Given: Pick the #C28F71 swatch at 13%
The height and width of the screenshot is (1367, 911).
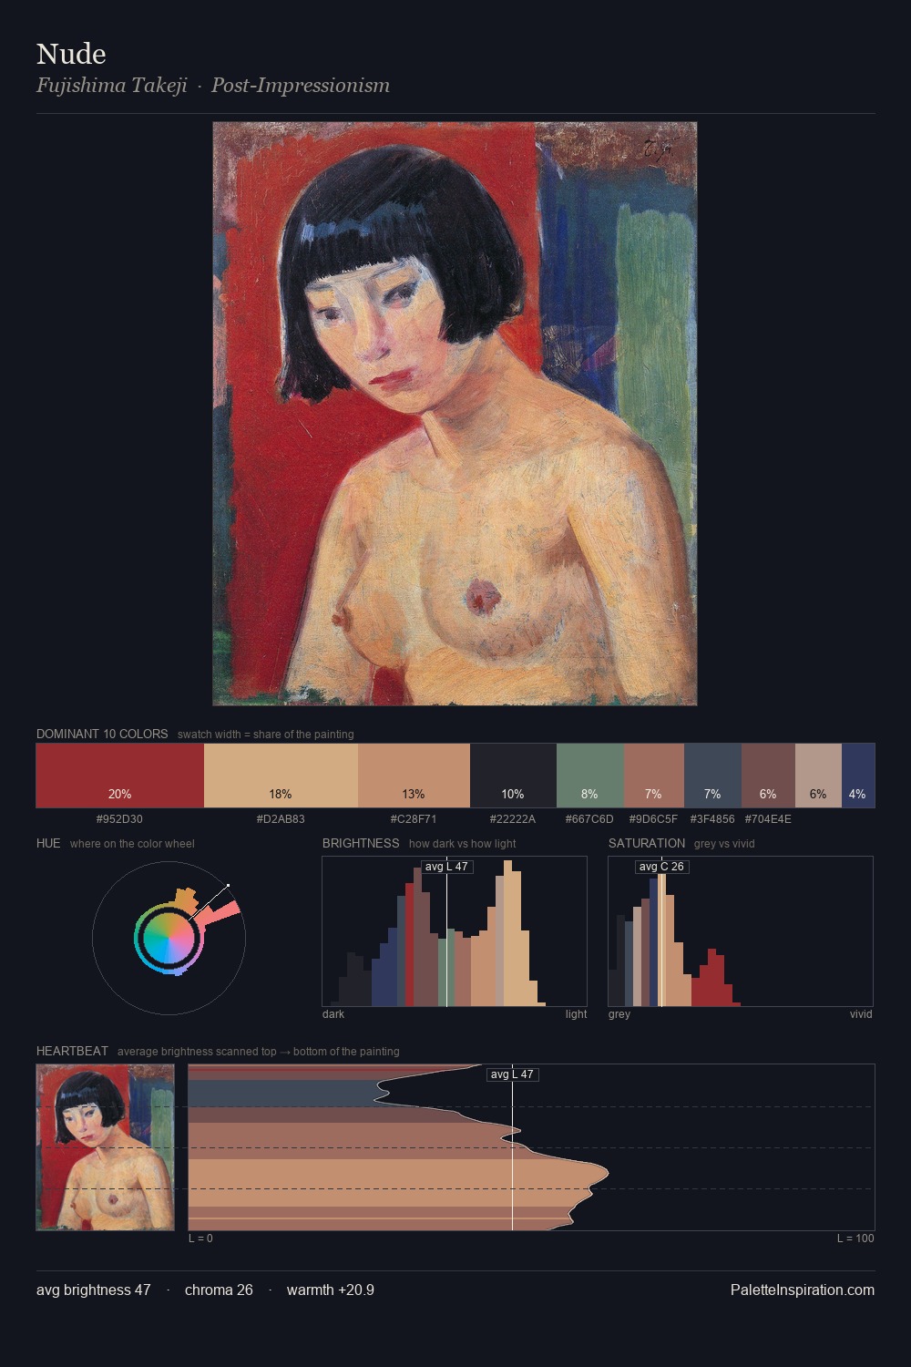Looking at the screenshot, I should click(414, 776).
